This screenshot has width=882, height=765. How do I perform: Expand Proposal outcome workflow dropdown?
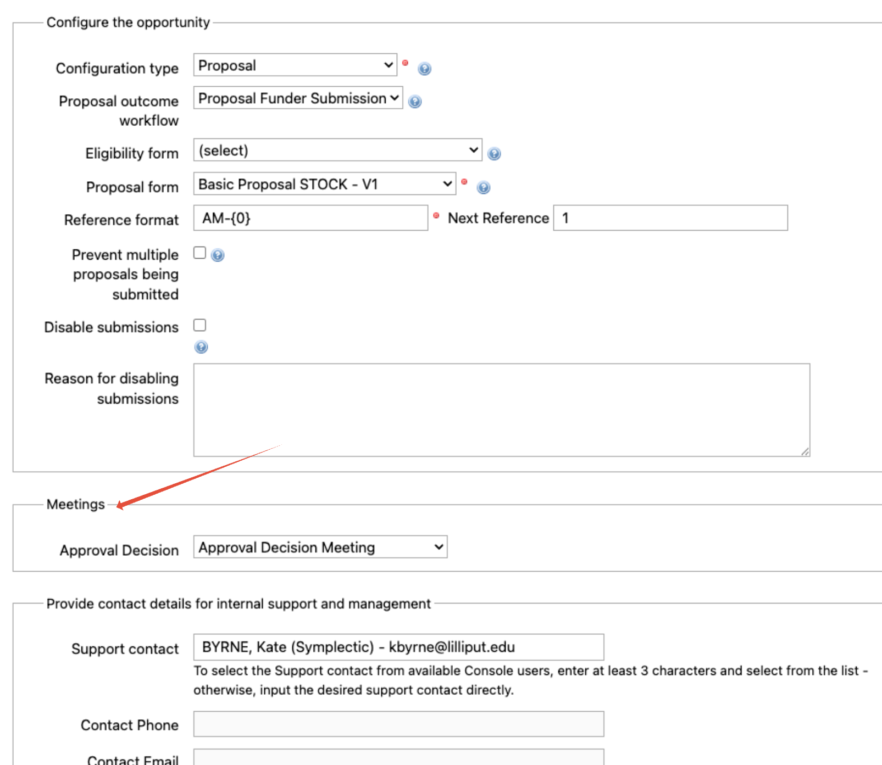(298, 98)
